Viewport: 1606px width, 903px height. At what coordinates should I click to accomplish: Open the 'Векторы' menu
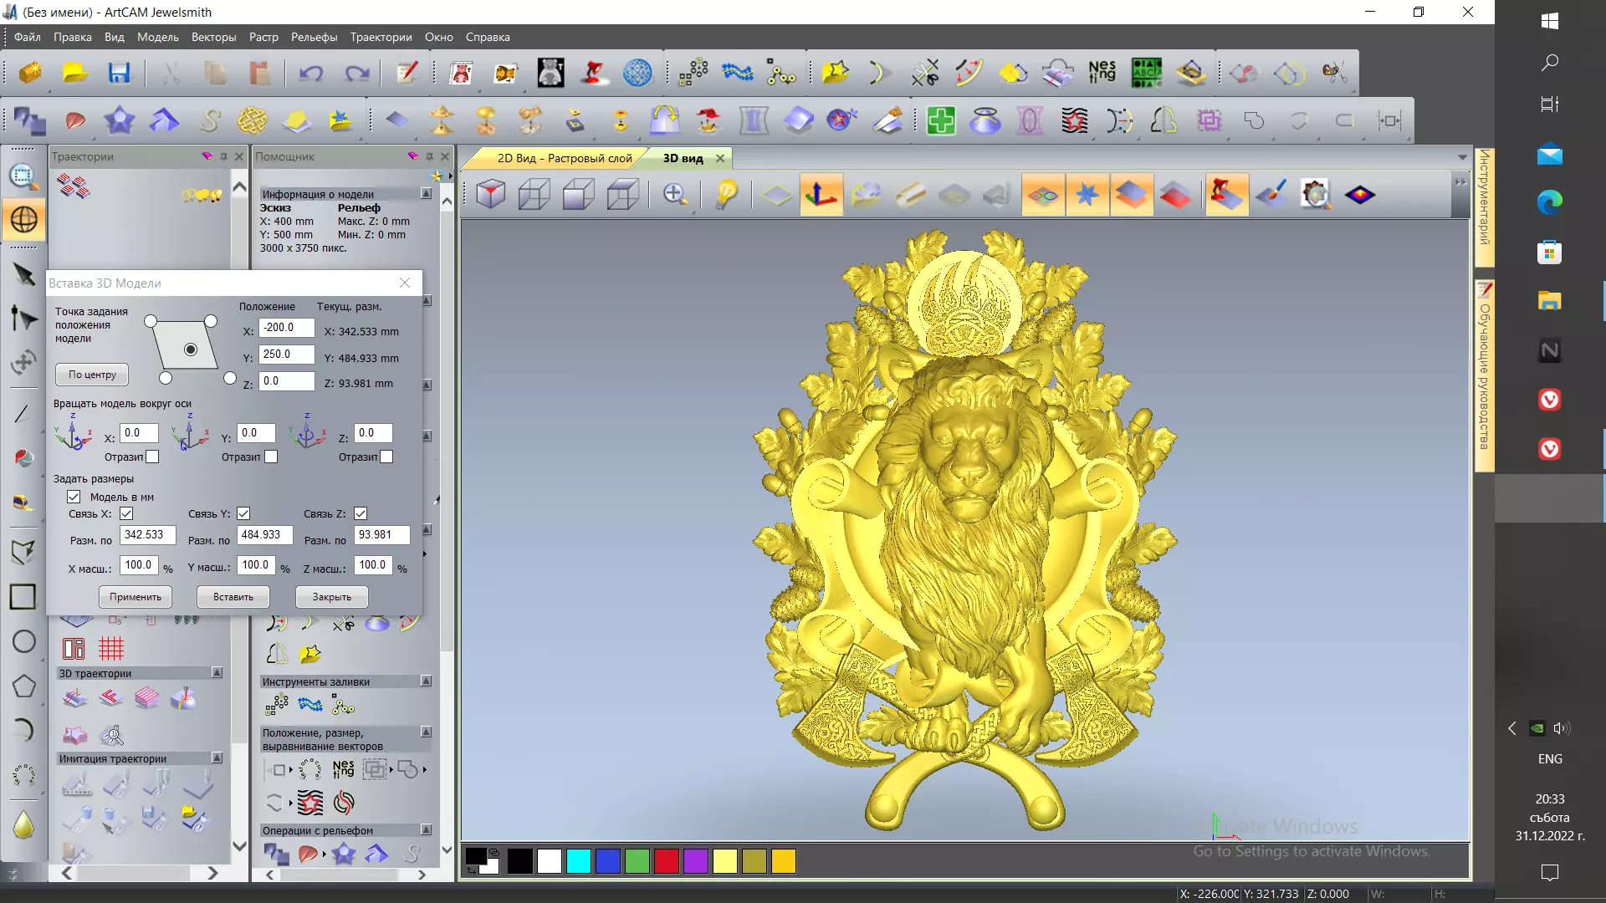[x=213, y=37]
